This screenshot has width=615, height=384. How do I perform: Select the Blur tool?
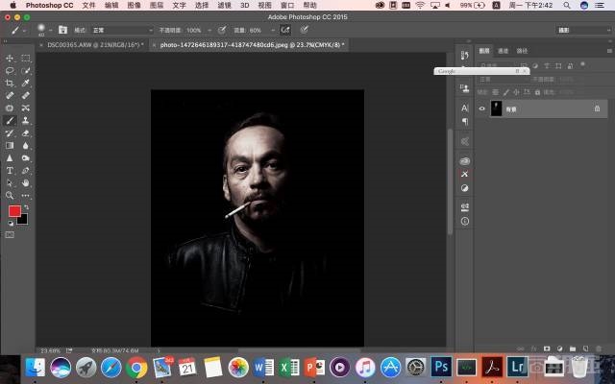coord(26,145)
